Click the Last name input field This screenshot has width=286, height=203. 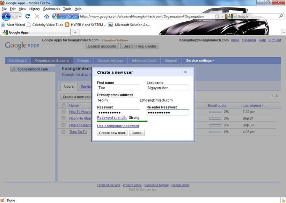click(x=168, y=88)
